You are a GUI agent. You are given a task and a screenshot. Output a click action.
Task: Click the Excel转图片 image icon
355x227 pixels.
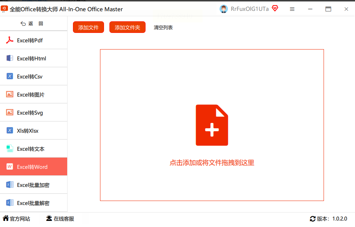point(9,94)
